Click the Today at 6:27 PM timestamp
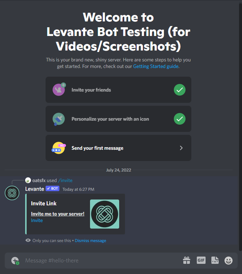 [78, 189]
